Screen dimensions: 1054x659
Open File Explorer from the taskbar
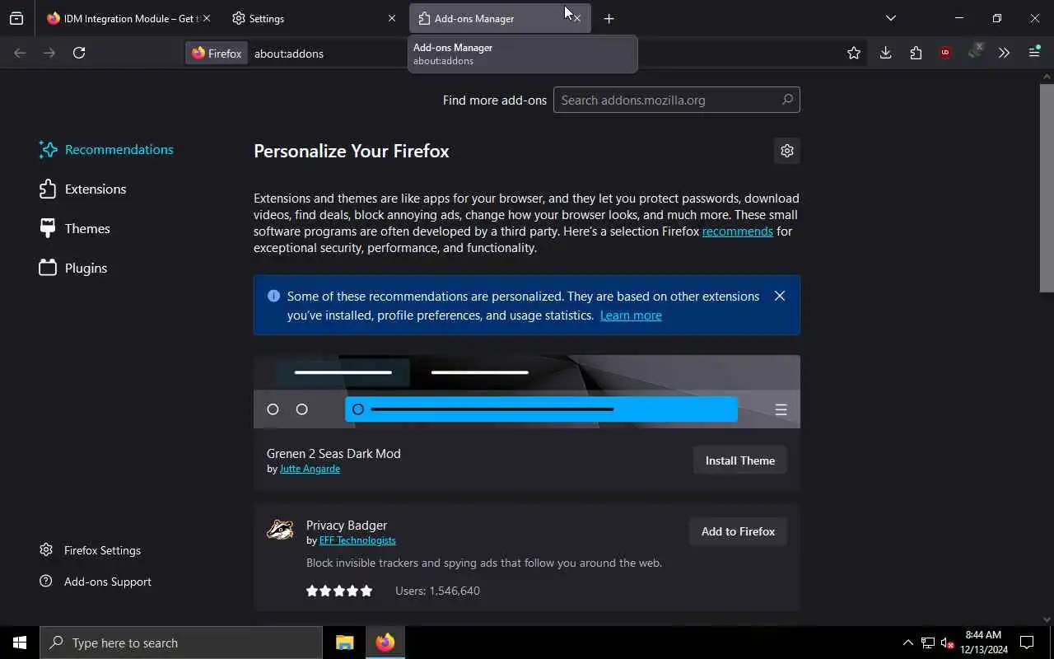coord(345,643)
